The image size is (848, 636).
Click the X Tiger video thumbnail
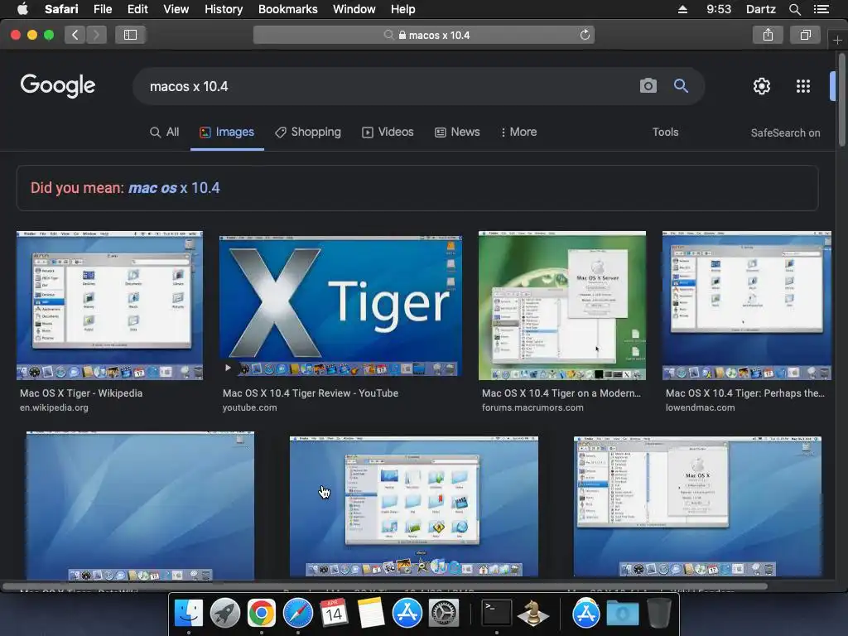coord(340,306)
